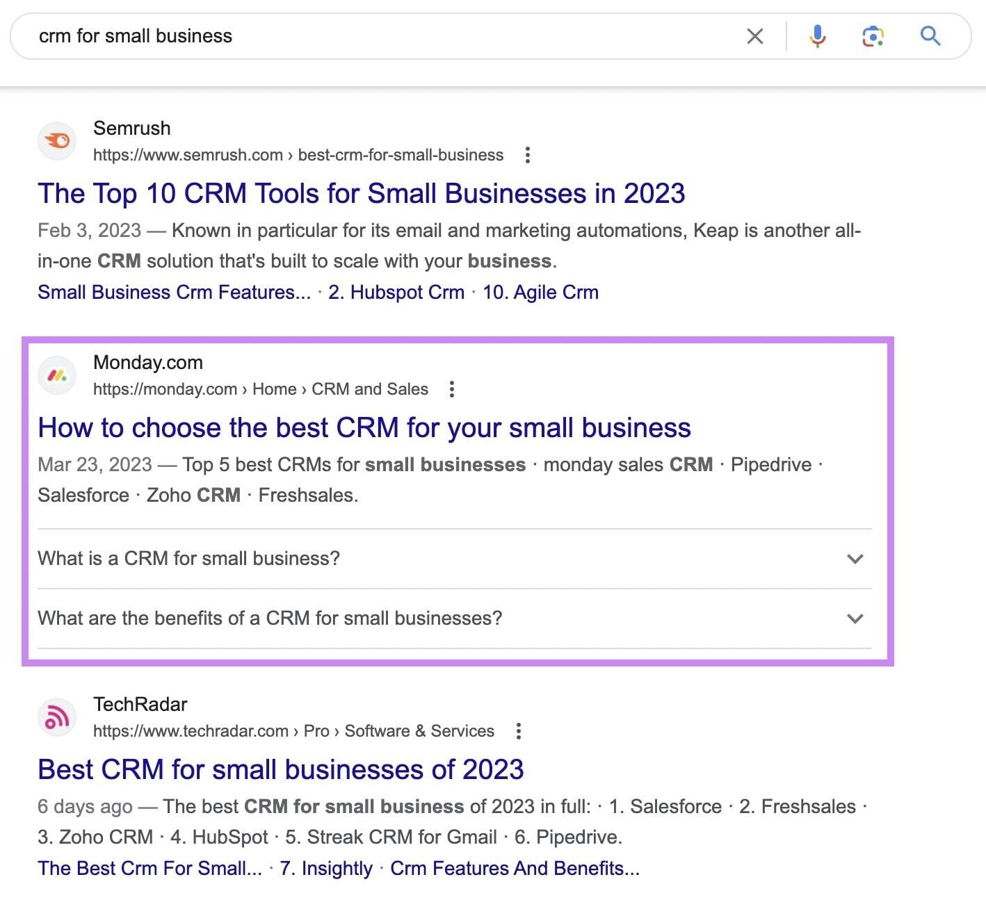Viewport: 986px width, 909px height.
Task: Follow the '2. Hubspot Crm' sitelink
Action: [x=396, y=292]
